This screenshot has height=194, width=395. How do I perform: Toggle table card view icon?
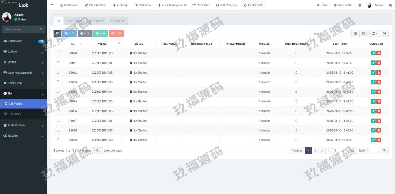click(356, 33)
